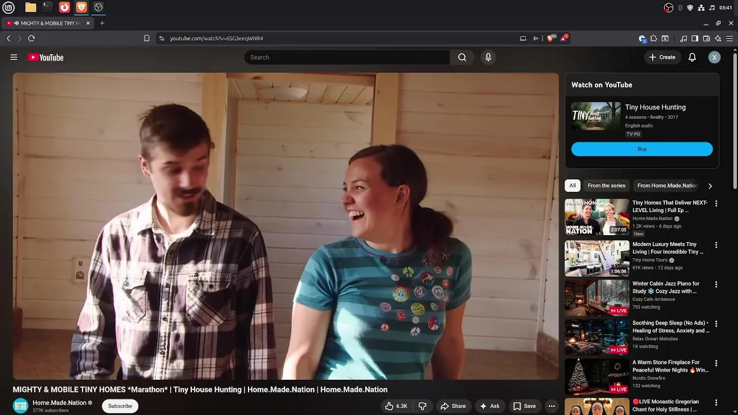Image resolution: width=738 pixels, height=415 pixels.
Task: Open options for LIVE Monastic Gregorian Chant video
Action: pyautogui.click(x=716, y=402)
